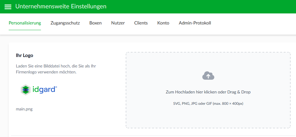Viewport: 296px width, 137px height.
Task: Open the Nutzer tab
Action: coord(118,23)
